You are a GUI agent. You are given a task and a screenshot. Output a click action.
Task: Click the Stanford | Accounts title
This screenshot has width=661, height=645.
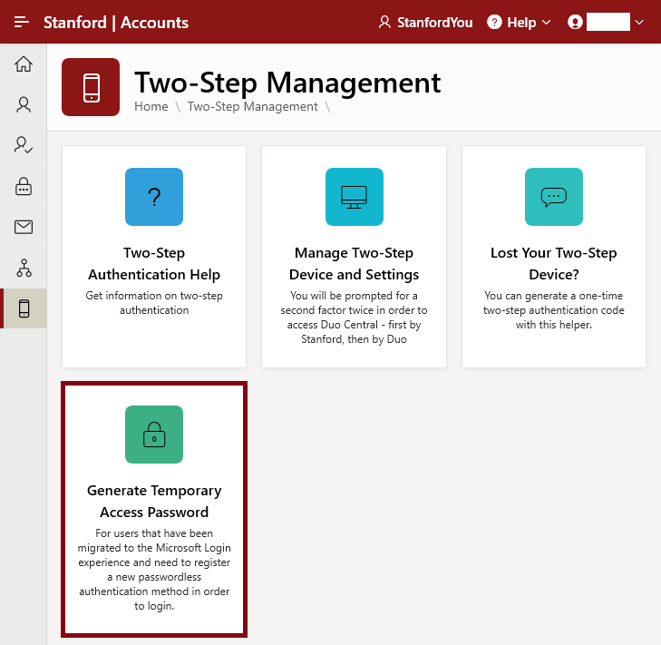(116, 23)
